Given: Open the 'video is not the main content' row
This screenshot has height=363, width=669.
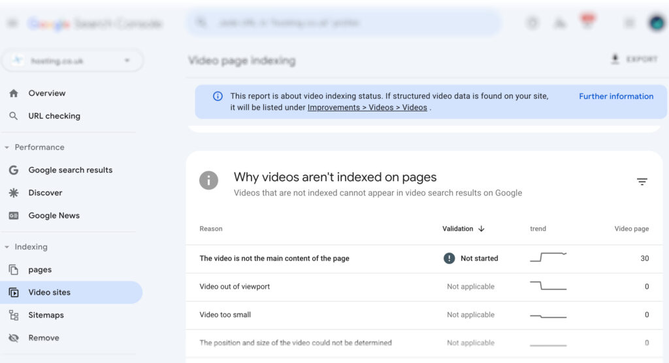Looking at the screenshot, I should [274, 259].
